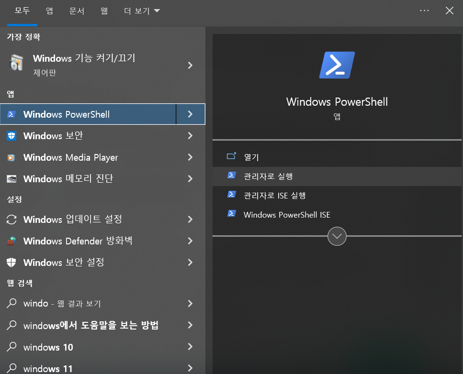Select 'windo - 웹 결과 보기' web search
Image resolution: width=463 pixels, height=374 pixels.
[102, 303]
